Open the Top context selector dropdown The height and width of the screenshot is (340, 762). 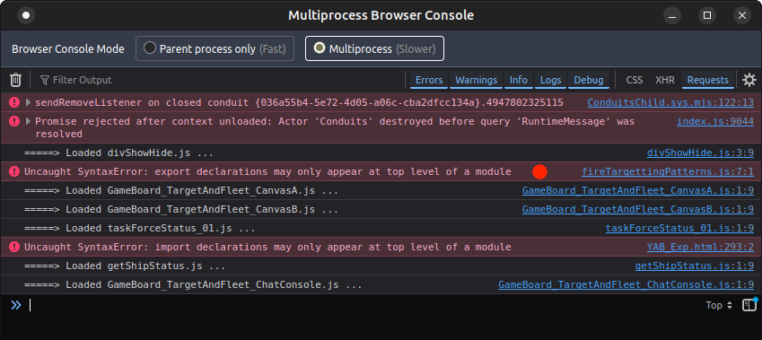pos(719,305)
